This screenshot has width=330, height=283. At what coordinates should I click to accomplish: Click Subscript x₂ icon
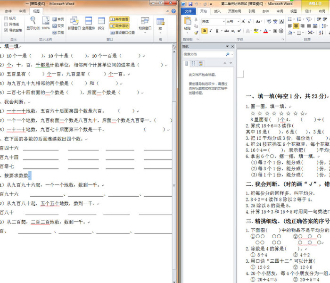[233, 31]
